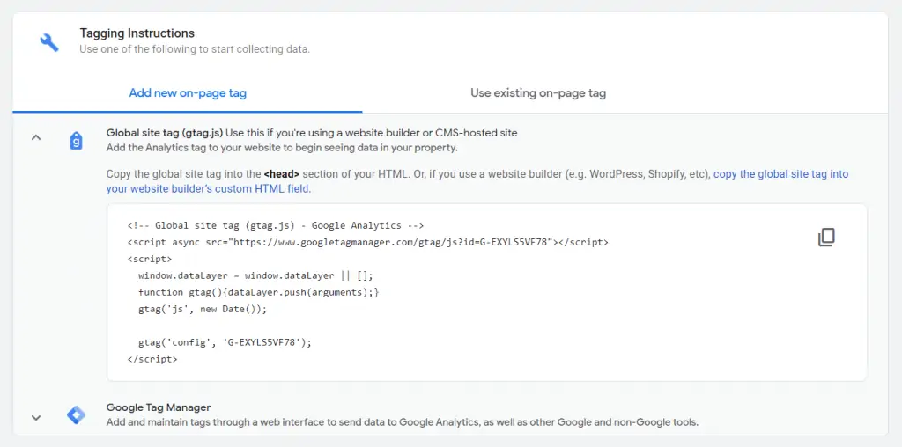
Task: Click the Google Tag Manager heading
Action: click(x=159, y=407)
